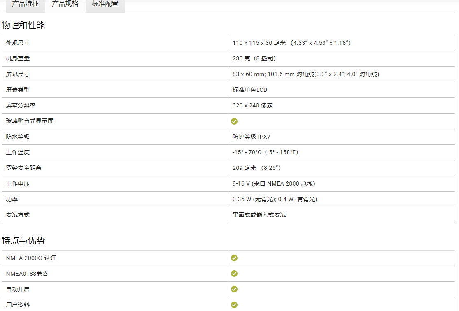The height and width of the screenshot is (311, 459).
Task: Click the checkmark icon for 自动开启
Action: point(234,289)
